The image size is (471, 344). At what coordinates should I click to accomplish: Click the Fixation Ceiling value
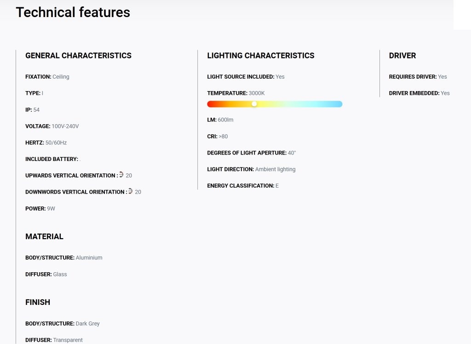61,77
